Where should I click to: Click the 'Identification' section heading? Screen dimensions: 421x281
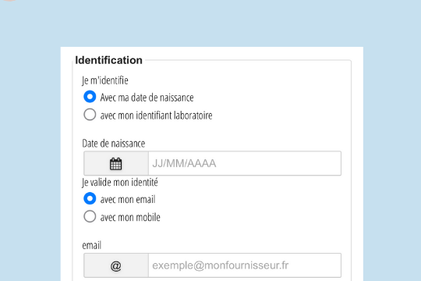tap(108, 60)
